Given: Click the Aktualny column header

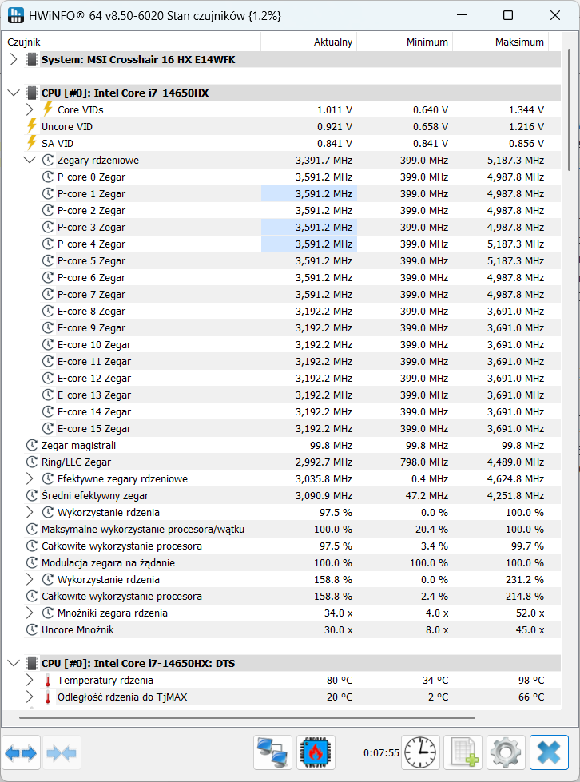Looking at the screenshot, I should point(308,42).
